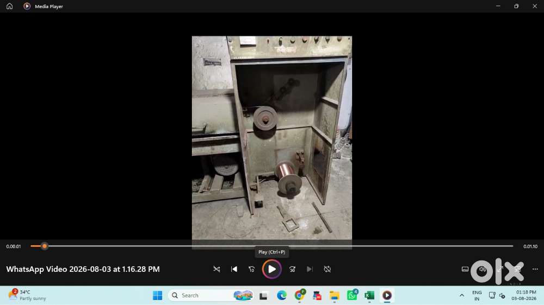Restore down the Media Player window

coord(516,6)
